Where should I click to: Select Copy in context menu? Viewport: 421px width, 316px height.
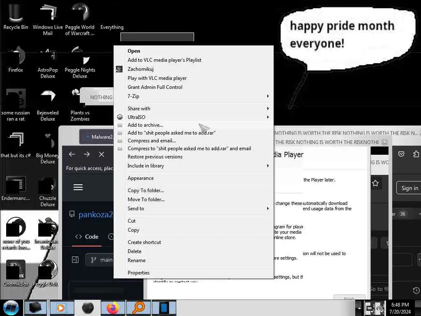pos(193,230)
